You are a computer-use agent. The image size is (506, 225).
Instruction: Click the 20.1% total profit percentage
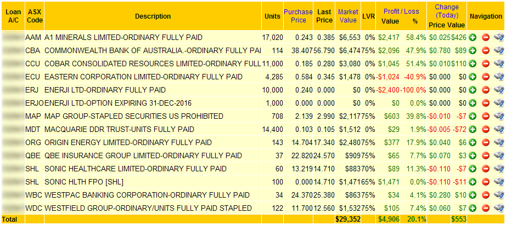click(417, 219)
